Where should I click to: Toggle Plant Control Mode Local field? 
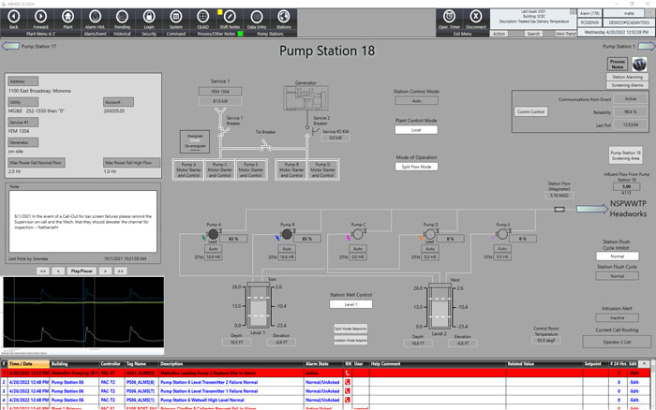pos(416,130)
